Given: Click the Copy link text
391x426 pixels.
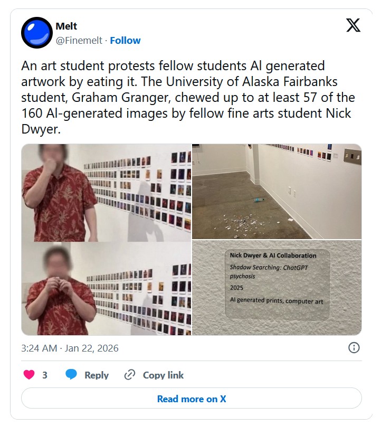Looking at the screenshot, I should (163, 375).
